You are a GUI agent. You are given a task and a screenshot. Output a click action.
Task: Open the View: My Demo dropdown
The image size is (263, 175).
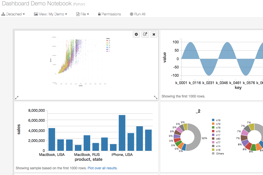tap(51, 14)
